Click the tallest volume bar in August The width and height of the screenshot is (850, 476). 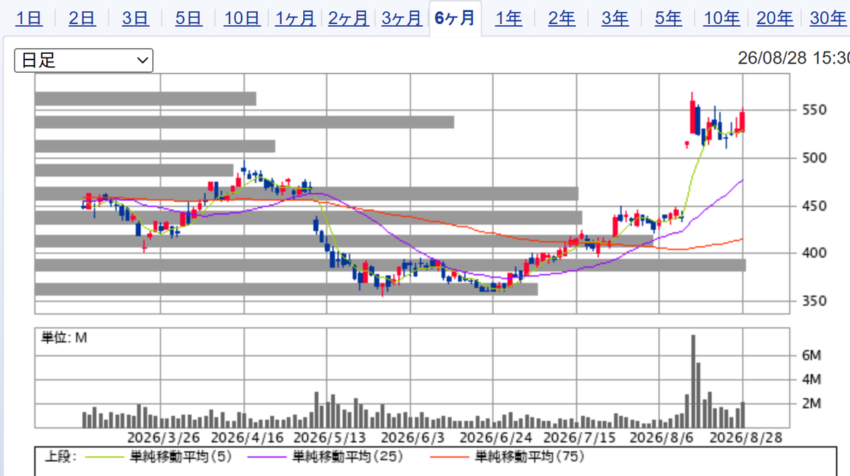tap(693, 381)
